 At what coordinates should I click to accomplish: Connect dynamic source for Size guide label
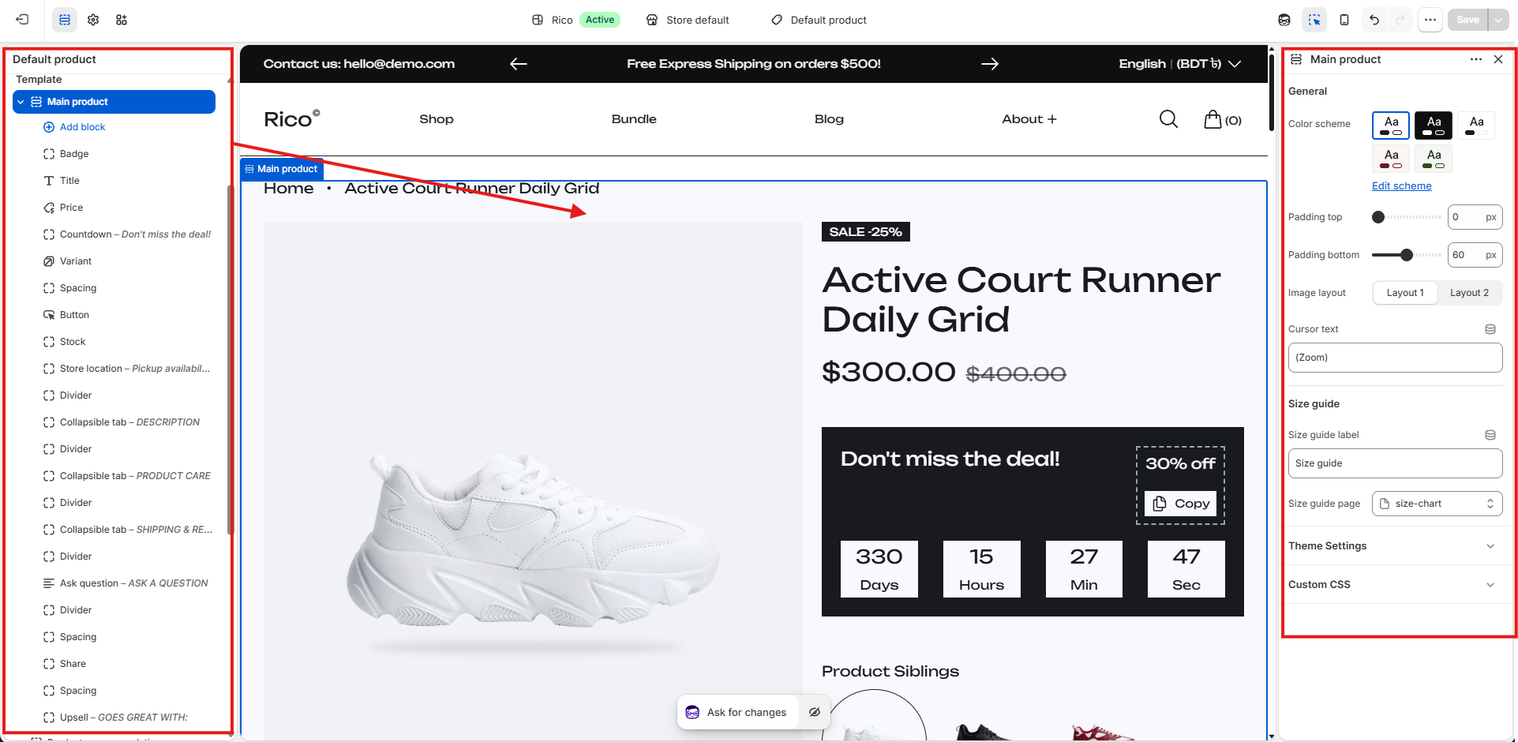(x=1490, y=435)
